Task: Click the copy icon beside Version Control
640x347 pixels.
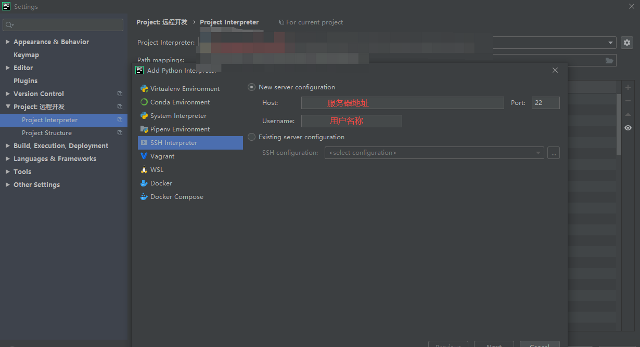Action: [x=120, y=94]
